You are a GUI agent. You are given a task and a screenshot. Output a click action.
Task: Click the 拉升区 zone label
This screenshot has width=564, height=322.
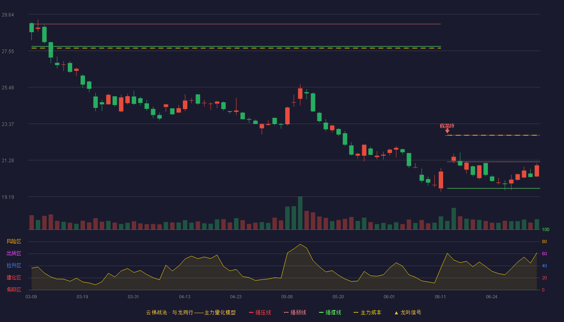coord(14,266)
